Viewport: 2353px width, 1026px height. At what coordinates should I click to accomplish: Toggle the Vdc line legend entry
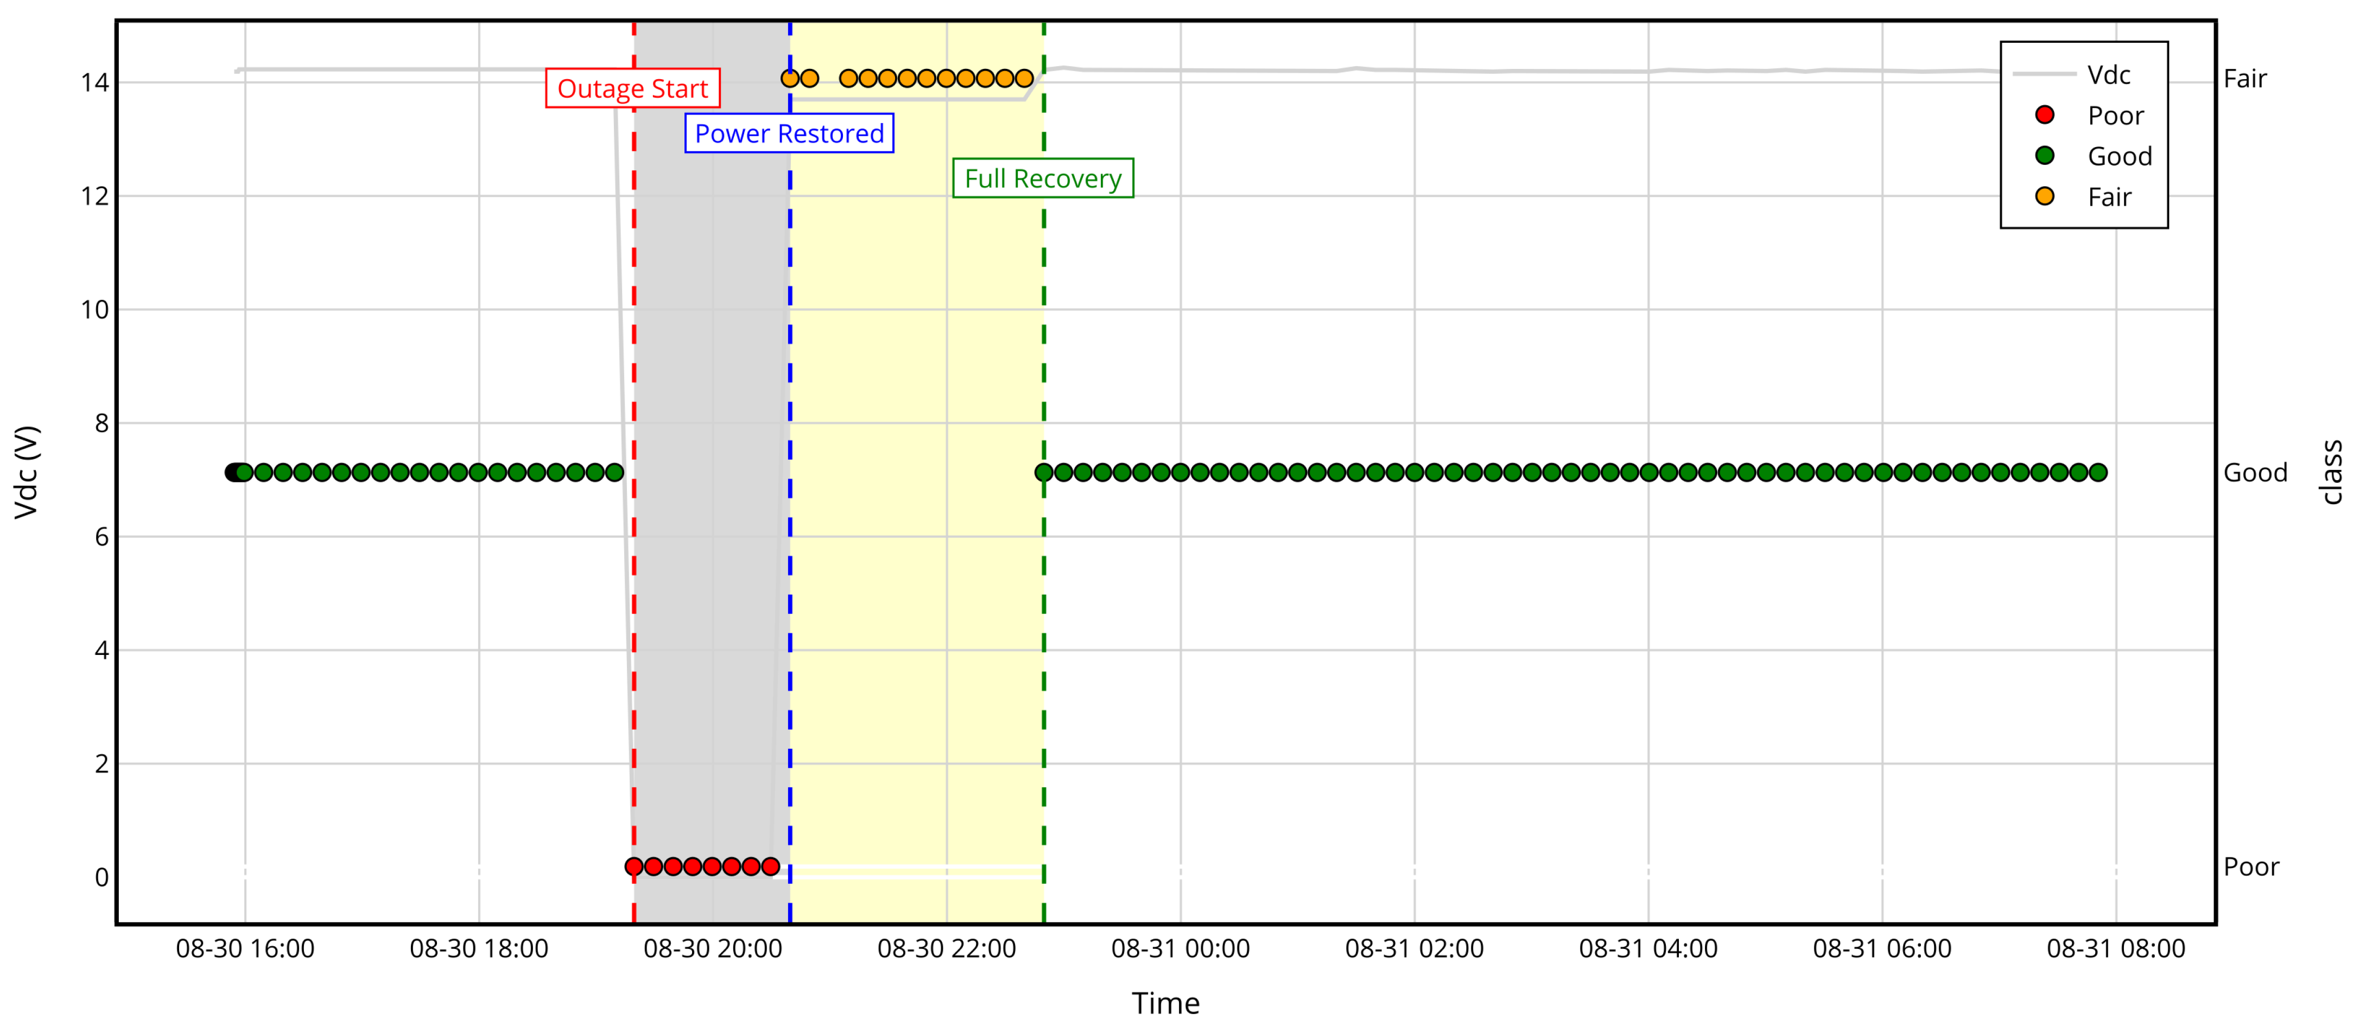(2108, 75)
